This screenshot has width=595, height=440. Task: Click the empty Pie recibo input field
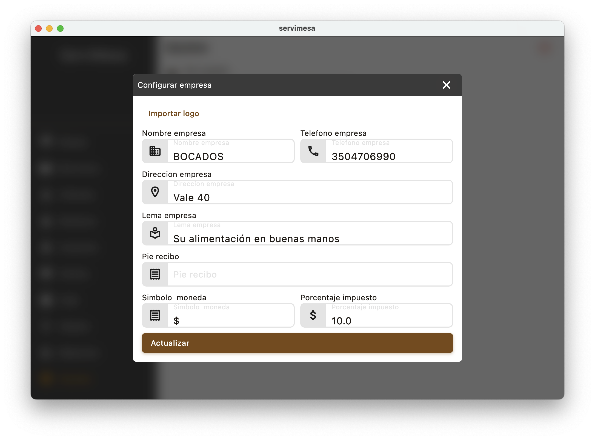point(310,274)
